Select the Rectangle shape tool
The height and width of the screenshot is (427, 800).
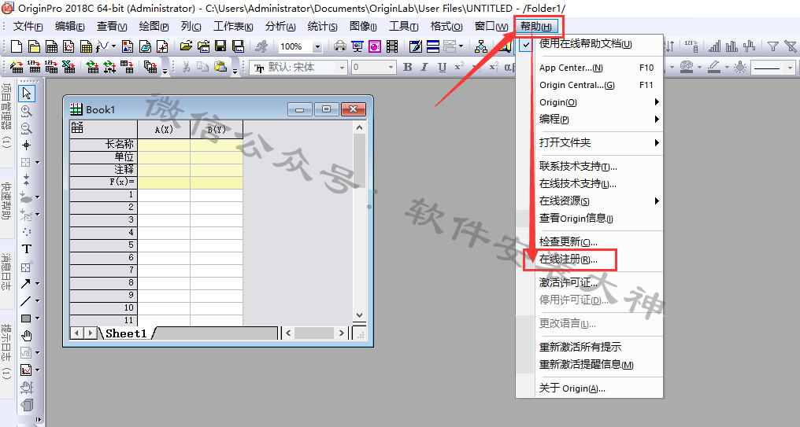tap(25, 318)
